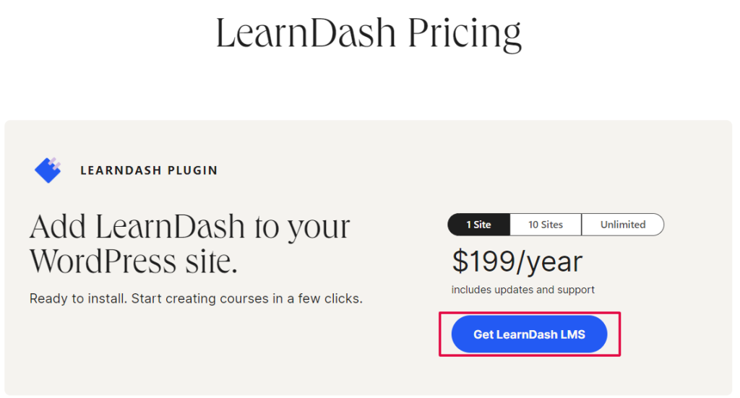Click the Add LearnDash to your headline line
Image resolution: width=740 pixels, height=398 pixels.
190,228
